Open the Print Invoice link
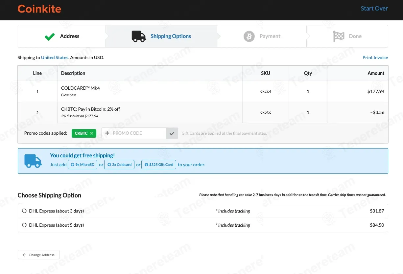 tap(375, 57)
